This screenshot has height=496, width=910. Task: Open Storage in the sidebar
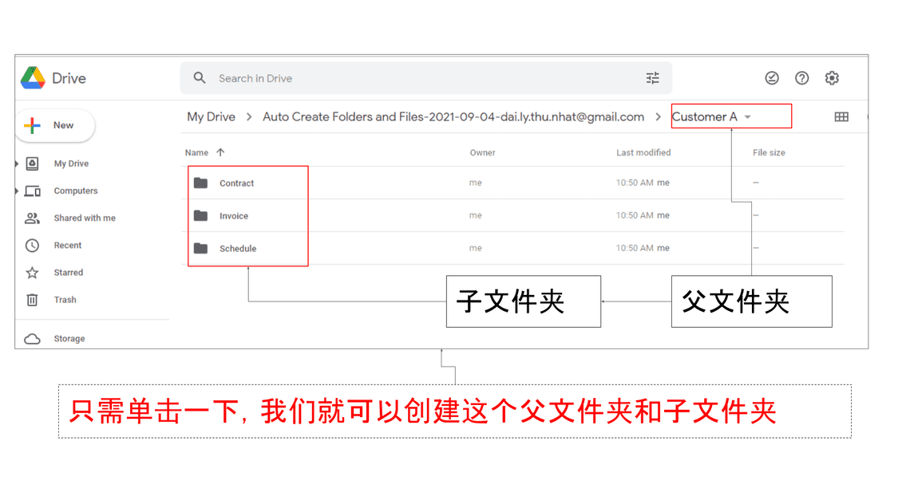69,339
